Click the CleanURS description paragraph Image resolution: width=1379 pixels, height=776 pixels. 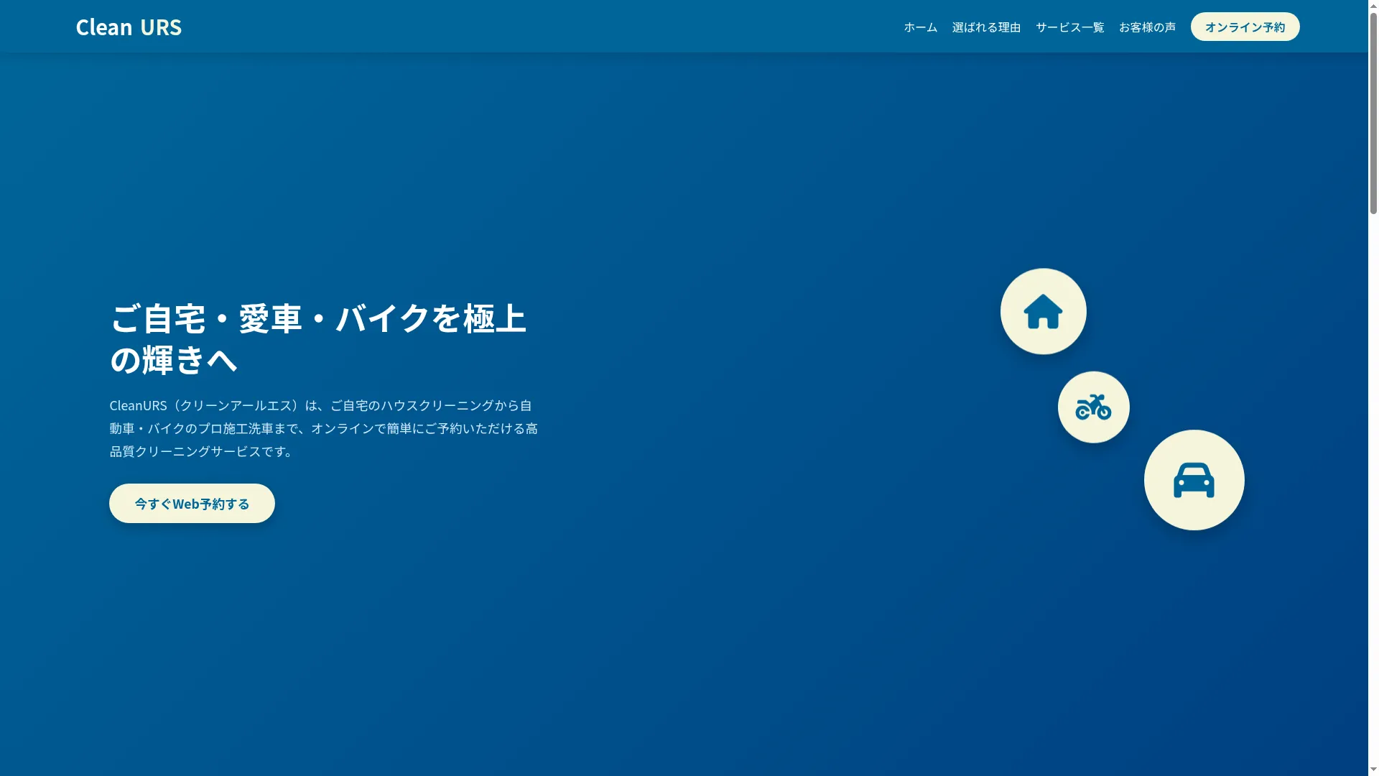click(x=324, y=428)
